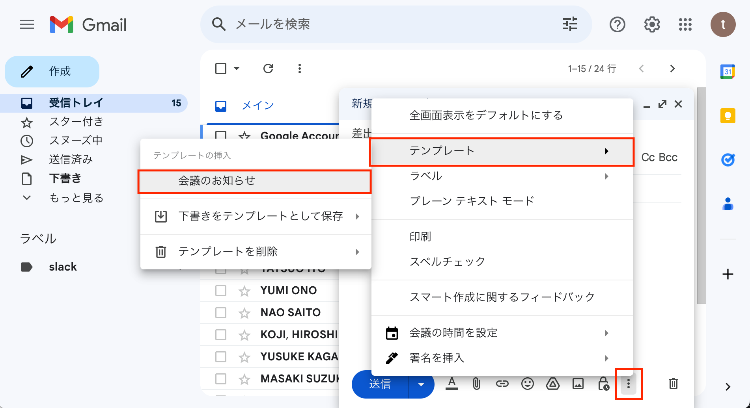The height and width of the screenshot is (408, 750).
Task: Attach a file with the paperclip
Action: pyautogui.click(x=476, y=384)
